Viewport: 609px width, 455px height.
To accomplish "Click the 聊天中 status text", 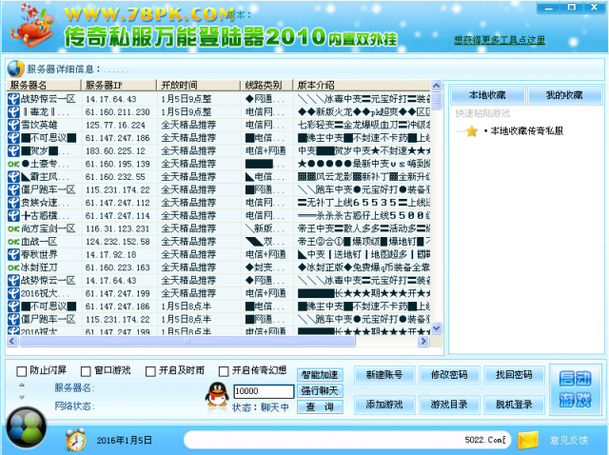I will 275,407.
